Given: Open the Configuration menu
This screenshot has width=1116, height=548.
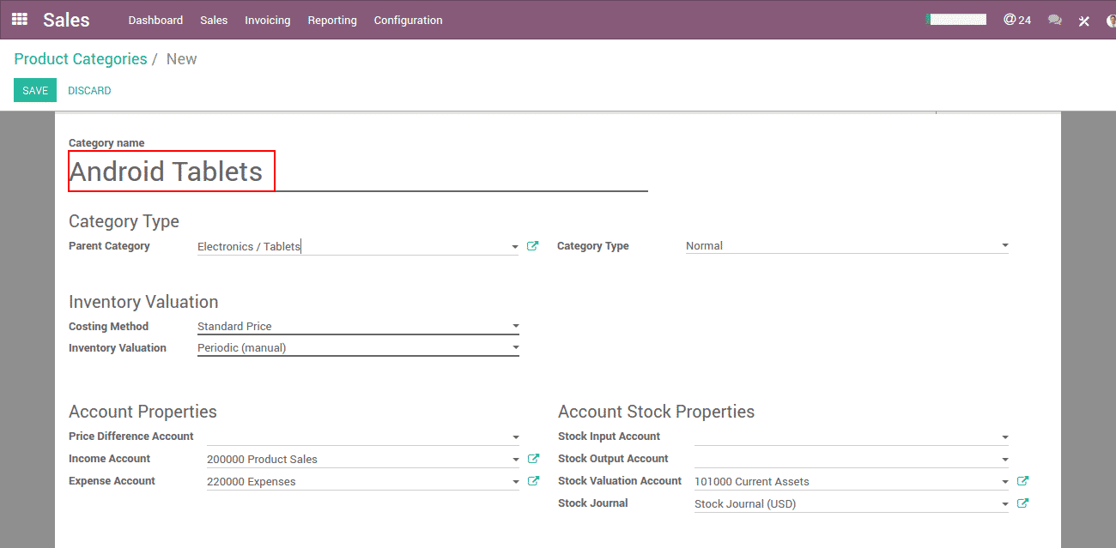Looking at the screenshot, I should coord(408,20).
